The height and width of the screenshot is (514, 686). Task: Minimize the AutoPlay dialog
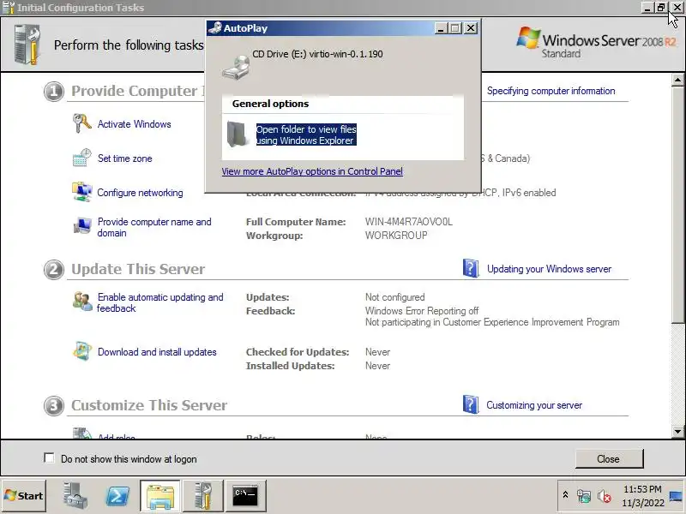click(x=441, y=28)
